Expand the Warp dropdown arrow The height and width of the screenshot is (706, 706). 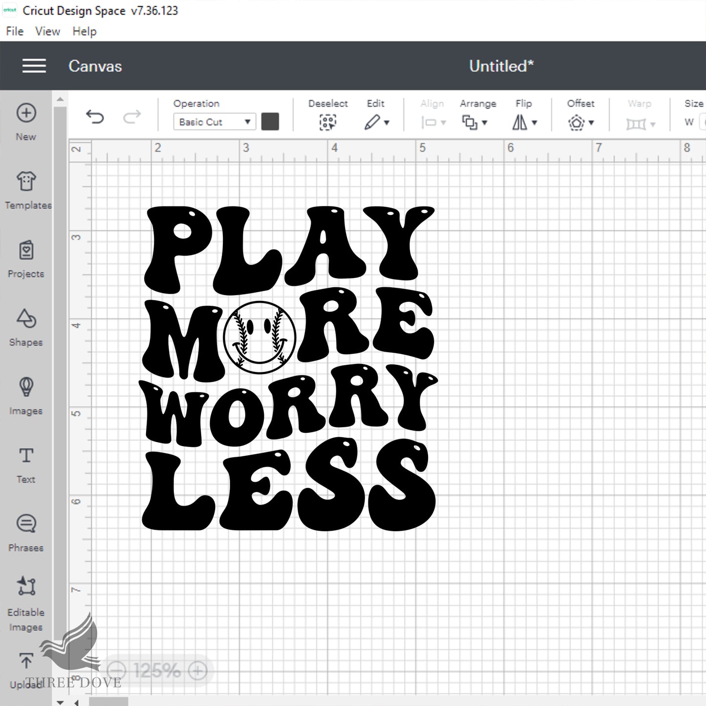click(x=653, y=125)
